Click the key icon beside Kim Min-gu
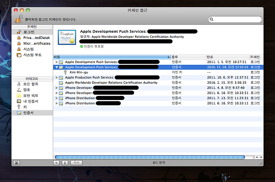The height and width of the screenshot is (182, 275). (65, 72)
